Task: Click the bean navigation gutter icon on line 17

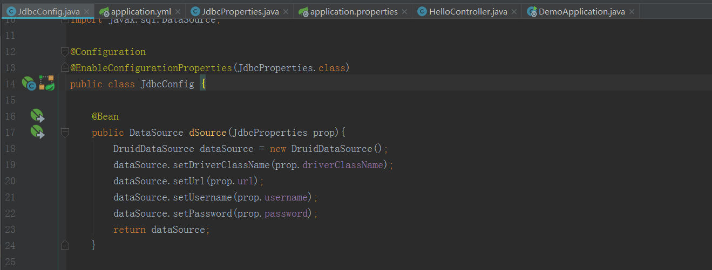Action: [x=37, y=132]
